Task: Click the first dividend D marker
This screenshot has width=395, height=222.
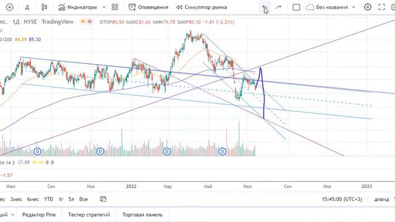Action: (x=37, y=152)
